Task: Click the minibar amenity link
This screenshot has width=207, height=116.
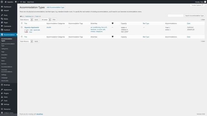Action: click(x=93, y=32)
